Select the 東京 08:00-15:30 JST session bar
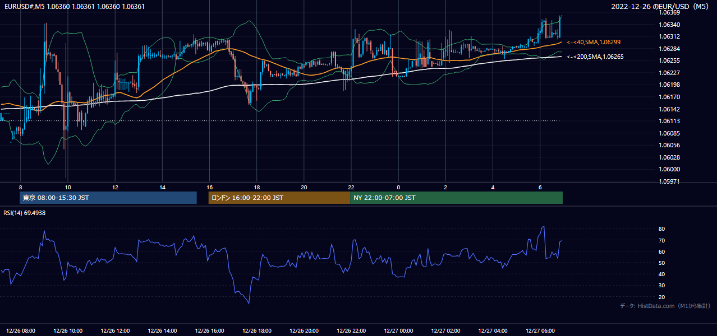The width and height of the screenshot is (717, 336). [108, 198]
